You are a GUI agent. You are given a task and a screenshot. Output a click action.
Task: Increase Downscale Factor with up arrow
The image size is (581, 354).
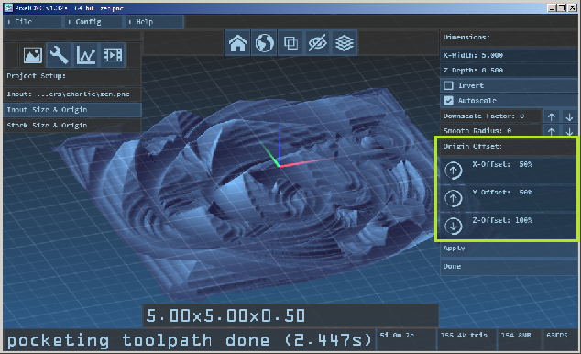click(x=552, y=116)
